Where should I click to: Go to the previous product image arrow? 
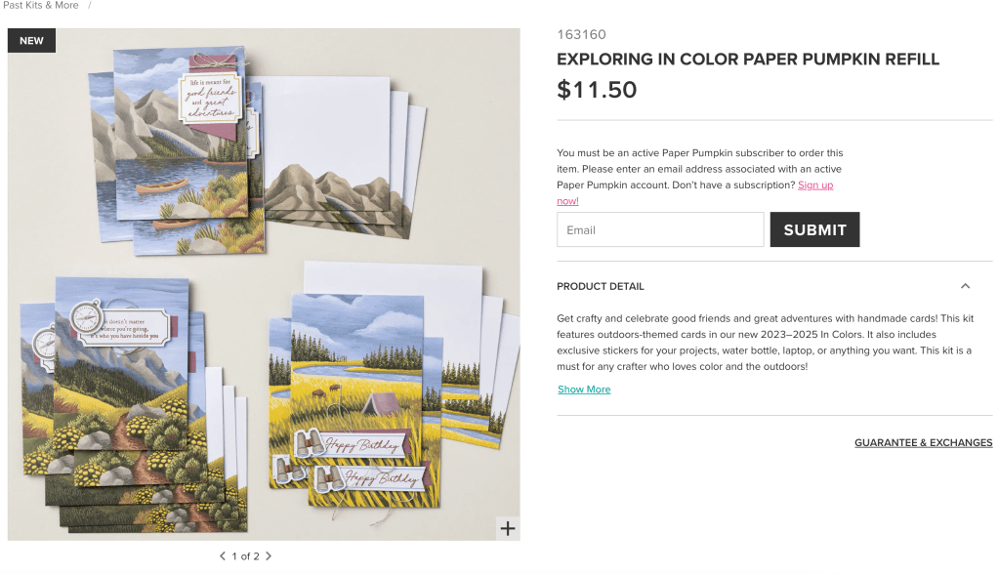(x=223, y=555)
